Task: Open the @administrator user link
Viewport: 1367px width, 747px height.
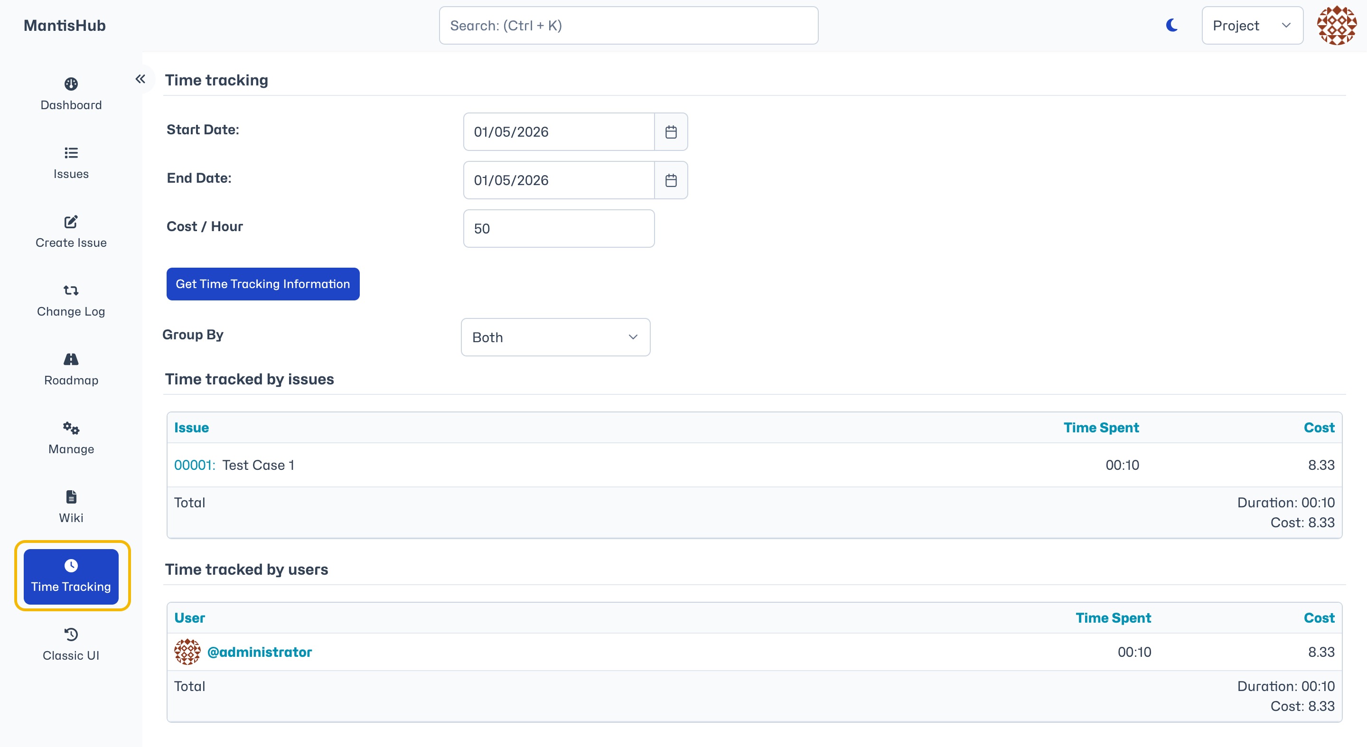Action: 259,652
